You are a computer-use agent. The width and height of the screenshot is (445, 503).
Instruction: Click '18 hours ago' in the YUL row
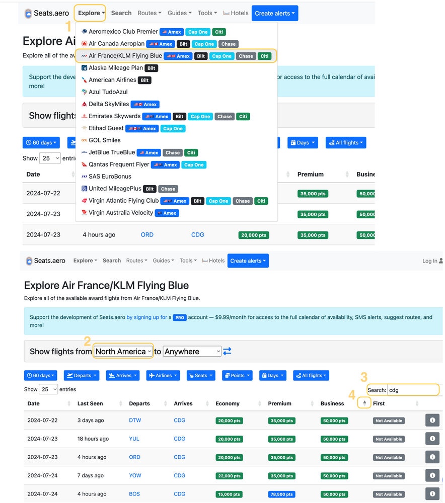(x=93, y=439)
